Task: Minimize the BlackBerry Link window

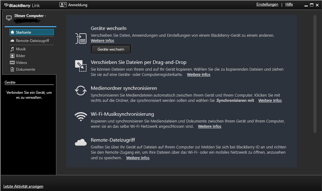Action: (x=306, y=5)
